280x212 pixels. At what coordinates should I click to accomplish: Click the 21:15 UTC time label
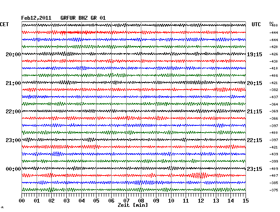(x=255, y=112)
